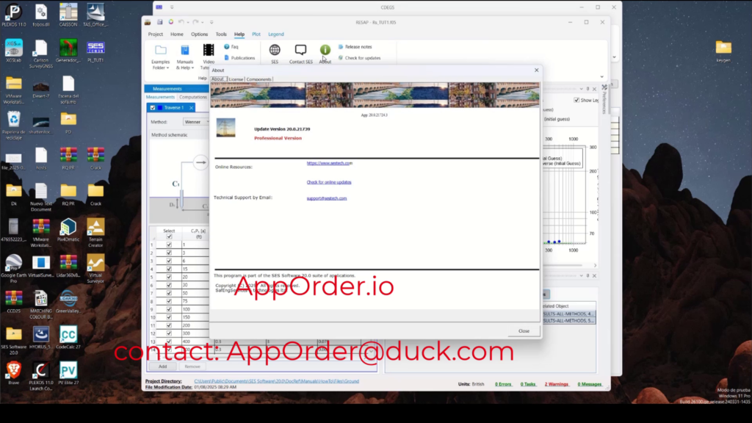
Task: Switch to the Home ribbon tab
Action: [176, 34]
